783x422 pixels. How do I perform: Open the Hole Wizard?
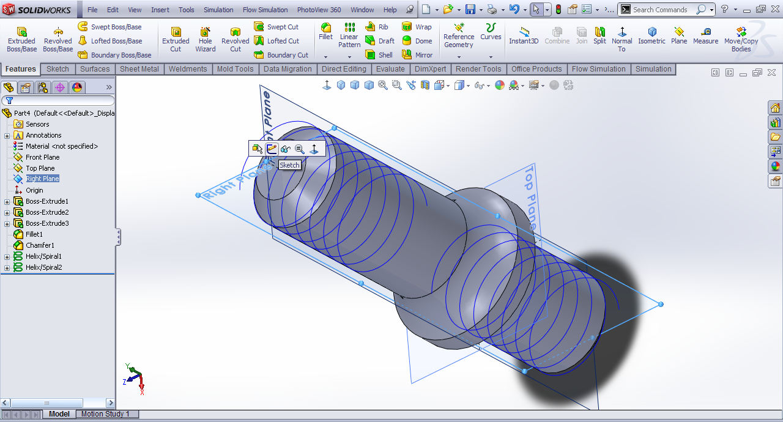coord(206,40)
